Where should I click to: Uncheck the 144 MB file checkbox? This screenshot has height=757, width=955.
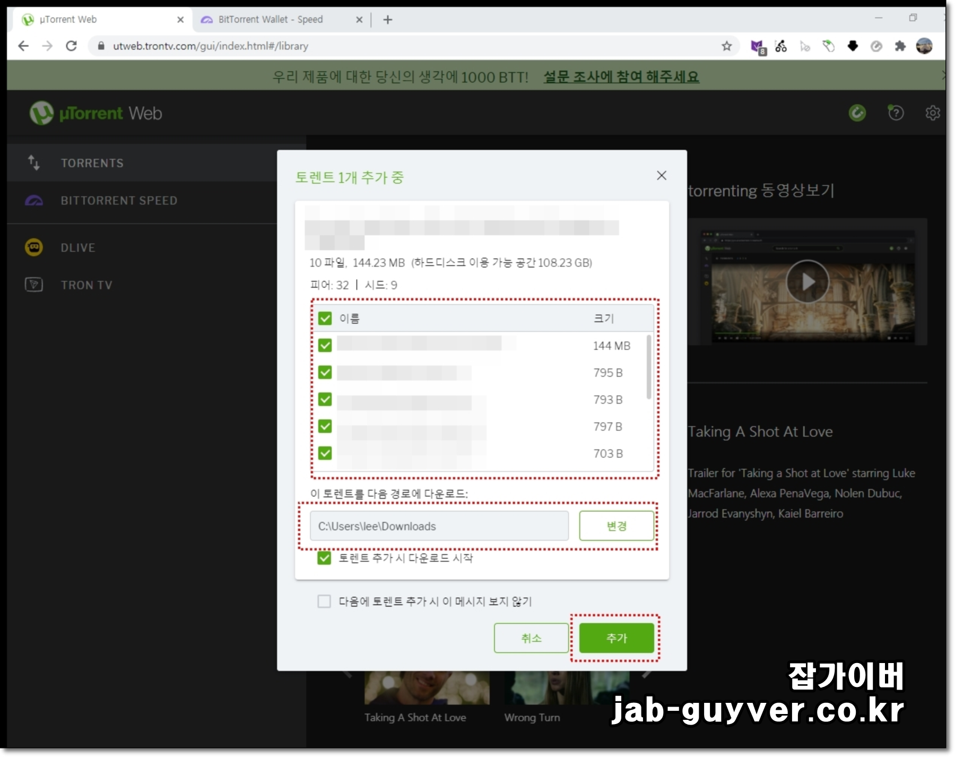click(x=325, y=346)
